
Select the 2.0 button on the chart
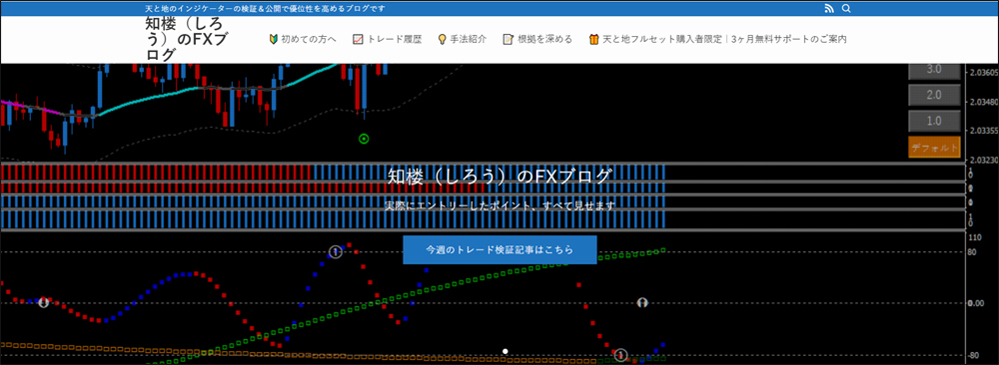(934, 95)
